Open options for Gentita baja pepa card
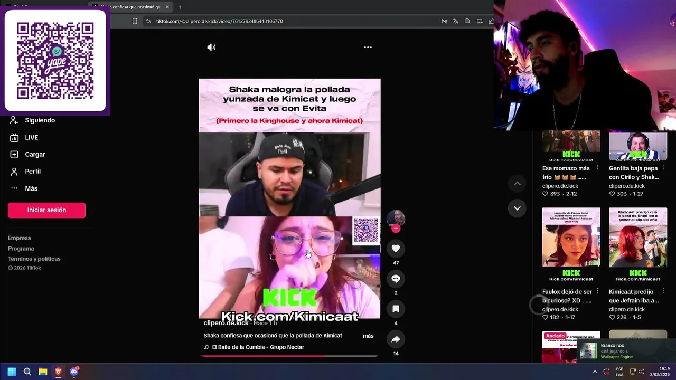This screenshot has height=380, width=676. tap(664, 167)
